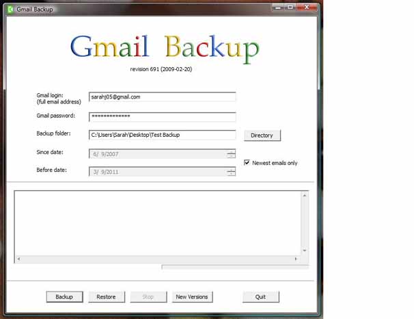Click the greyed-out Stop button
Viewport: 414px width, 319px height.
pos(148,297)
